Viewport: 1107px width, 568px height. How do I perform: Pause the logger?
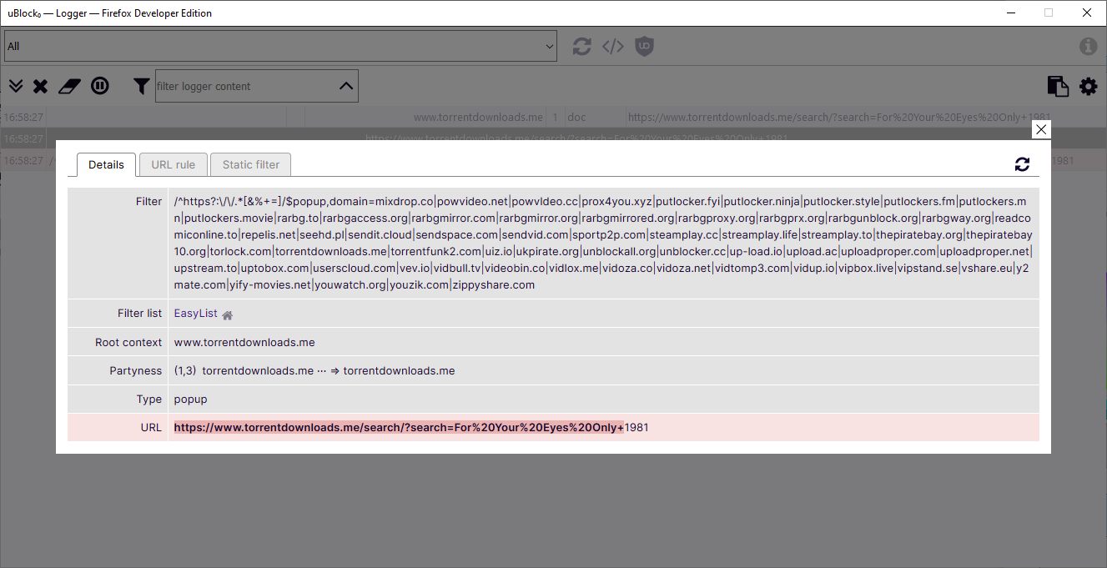point(100,86)
